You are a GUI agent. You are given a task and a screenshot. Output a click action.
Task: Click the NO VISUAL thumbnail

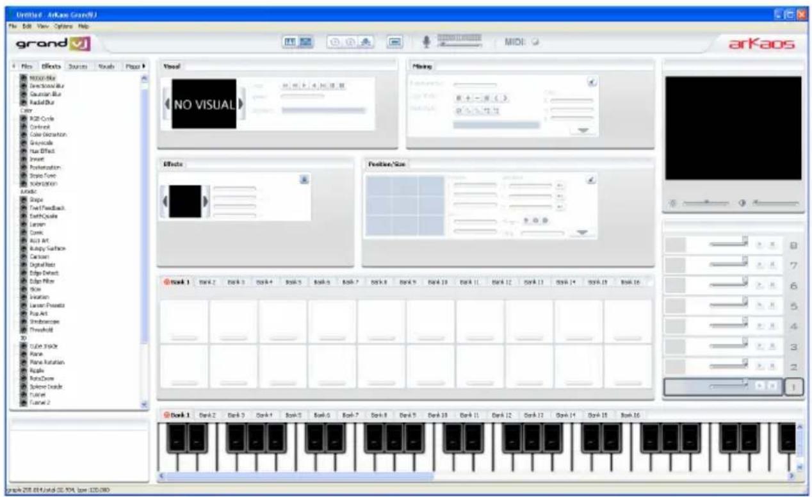pos(204,104)
